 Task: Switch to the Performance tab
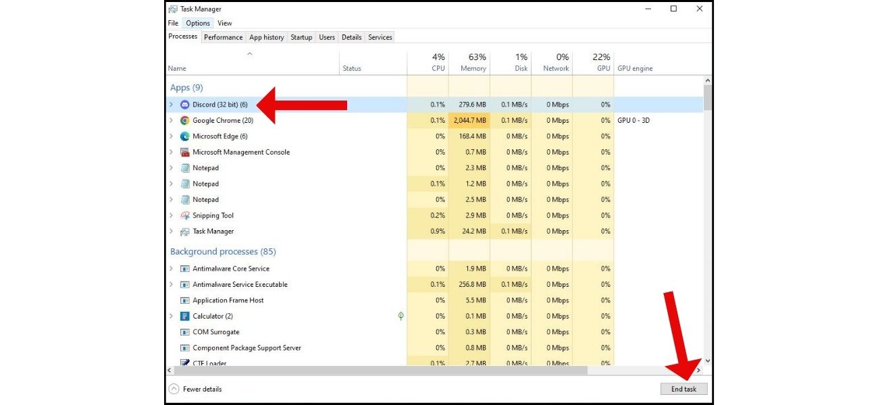click(223, 37)
